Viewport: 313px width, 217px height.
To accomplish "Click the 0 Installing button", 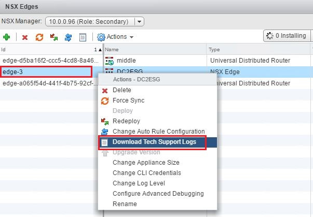I will (287, 36).
